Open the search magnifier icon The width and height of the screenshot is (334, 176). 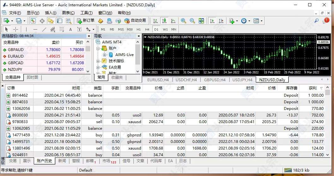[x=317, y=20]
